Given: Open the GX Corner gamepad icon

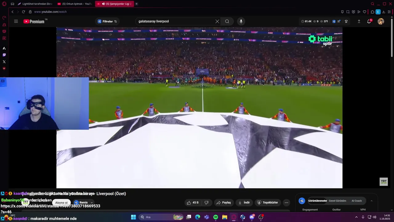Looking at the screenshot, I should [12, 4].
